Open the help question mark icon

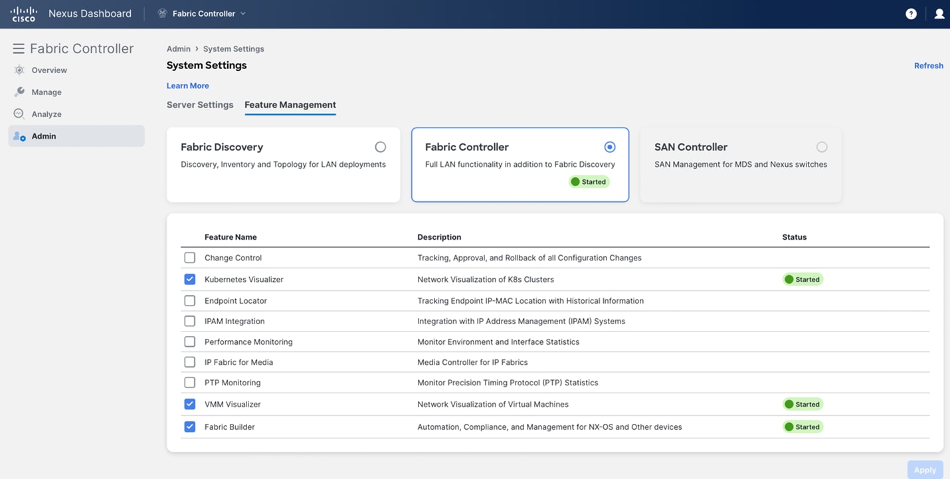click(x=911, y=14)
